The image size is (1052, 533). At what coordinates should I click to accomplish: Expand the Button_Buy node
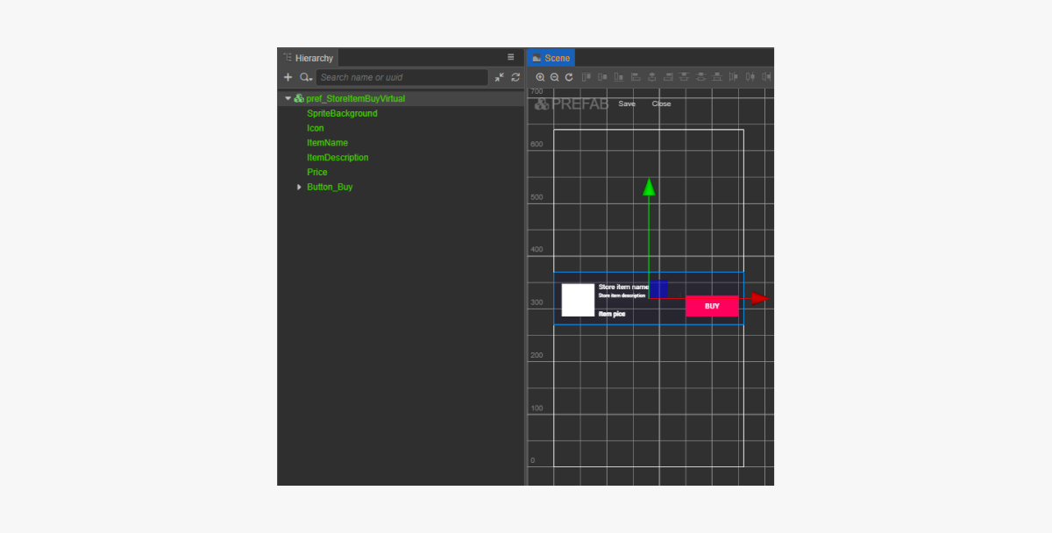(299, 187)
